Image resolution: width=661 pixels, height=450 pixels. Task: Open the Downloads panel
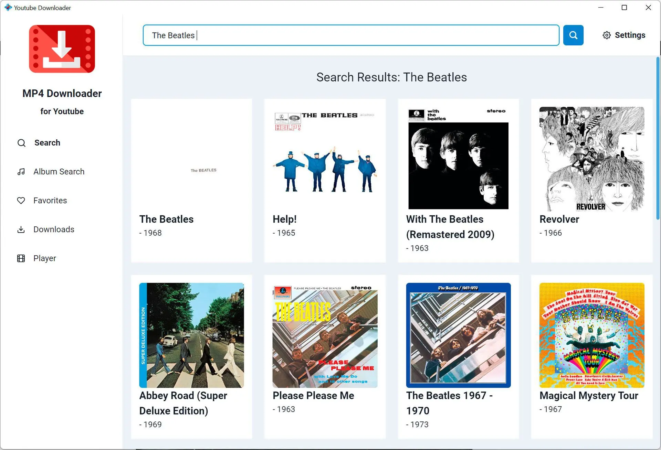54,229
